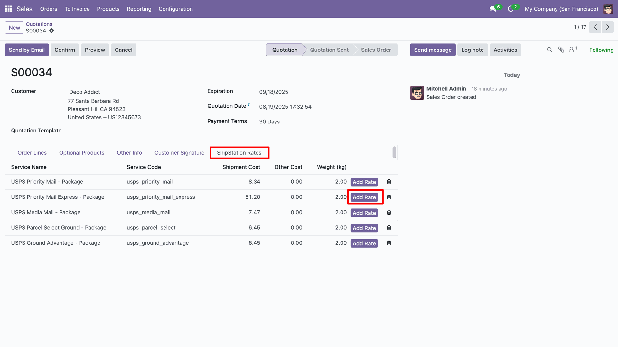Image resolution: width=618 pixels, height=347 pixels.
Task: Delete the USPS Ground Advantage rate row
Action: (389, 243)
